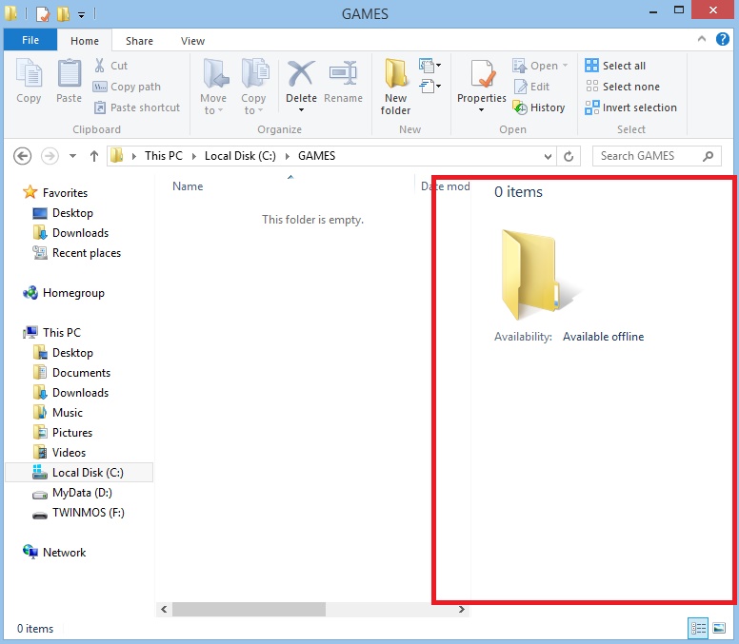Screen dimensions: 739x644
Task: Click the scroll right arrow
Action: [x=462, y=609]
